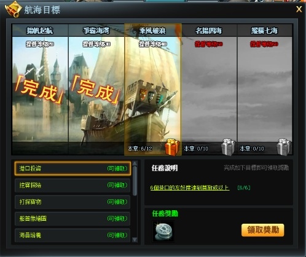The width and height of the screenshot is (306, 257).
Task: Click the underlined port friendliness objective link
Action: pos(190,188)
